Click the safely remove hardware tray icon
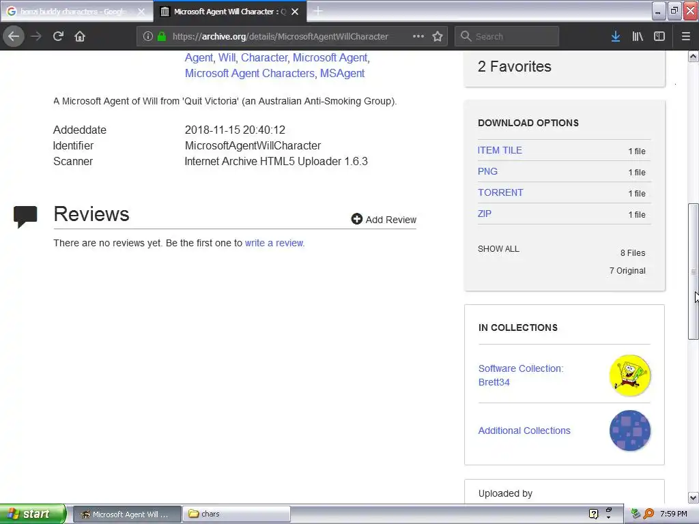The image size is (699, 524). [x=636, y=514]
